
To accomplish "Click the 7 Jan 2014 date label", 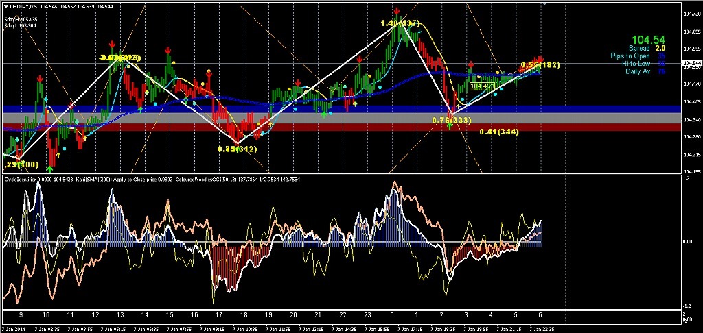I will [x=12, y=329].
